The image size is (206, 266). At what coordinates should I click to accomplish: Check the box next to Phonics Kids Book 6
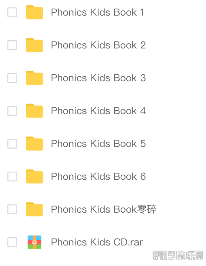coord(12,177)
